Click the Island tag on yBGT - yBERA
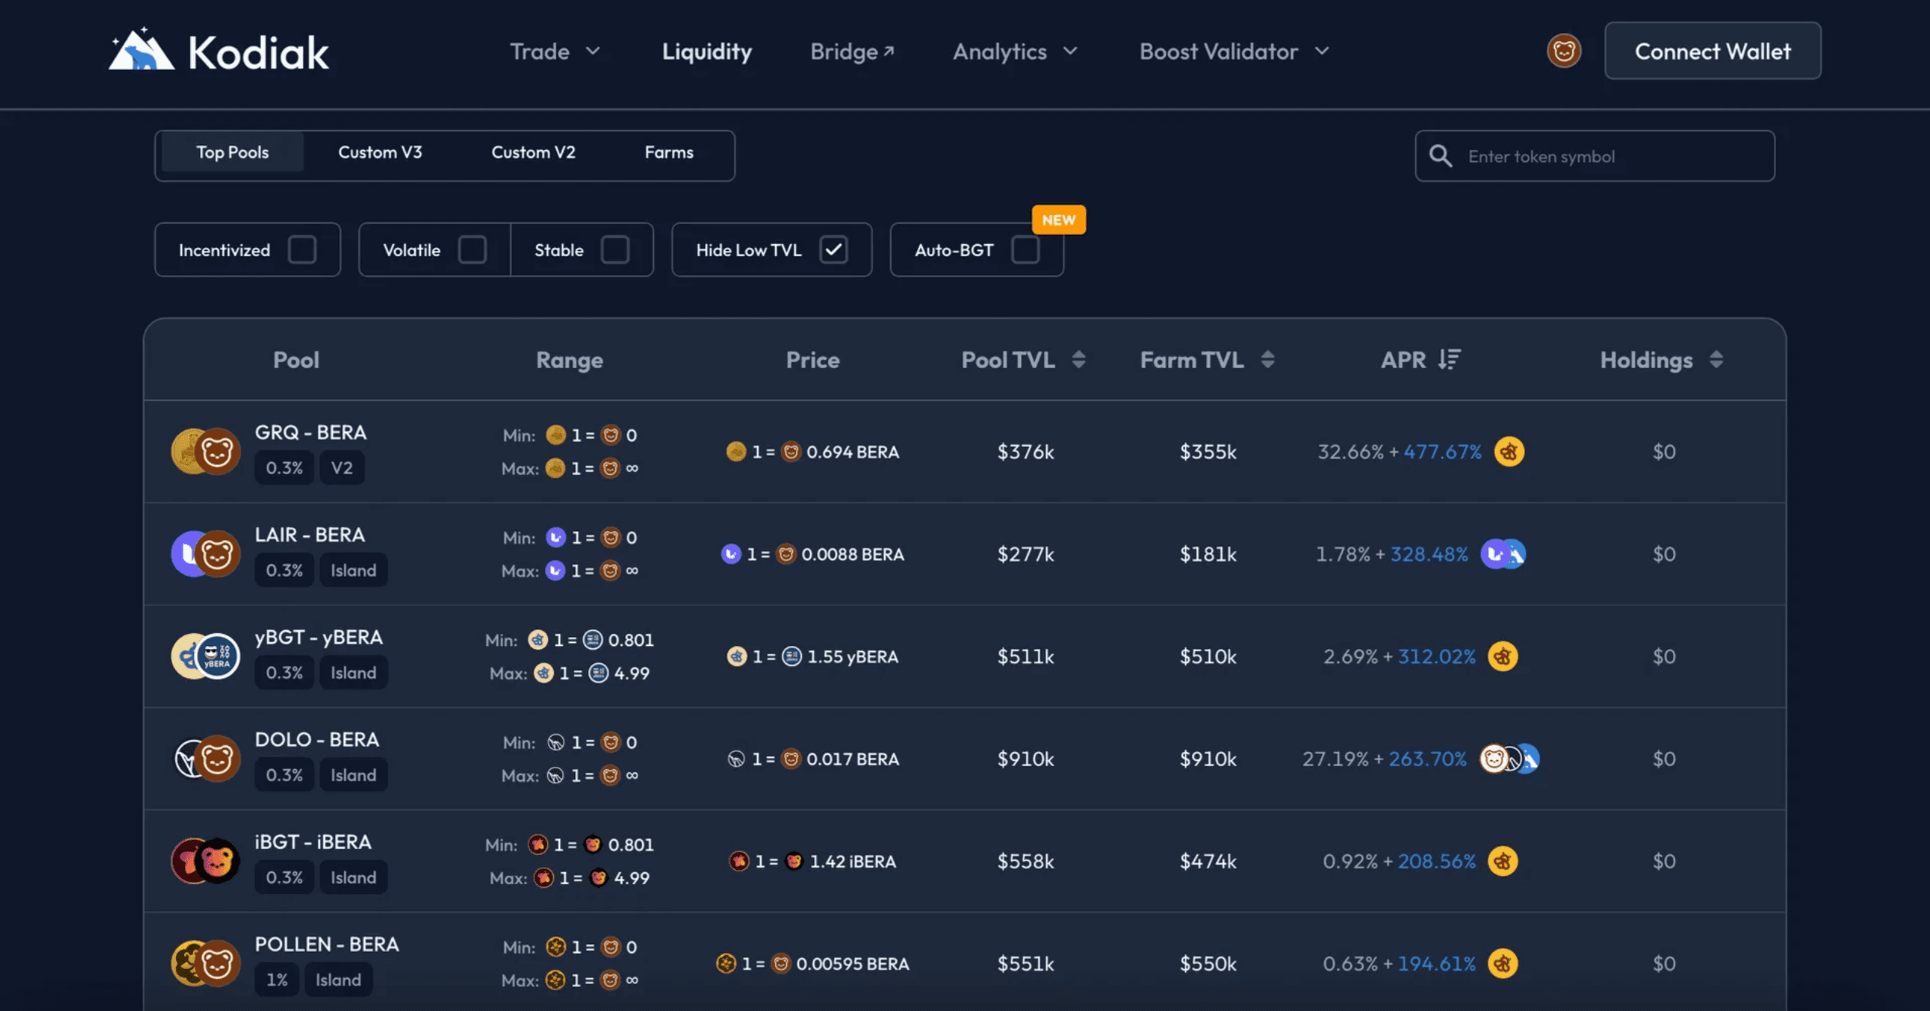The width and height of the screenshot is (1930, 1011). [353, 672]
